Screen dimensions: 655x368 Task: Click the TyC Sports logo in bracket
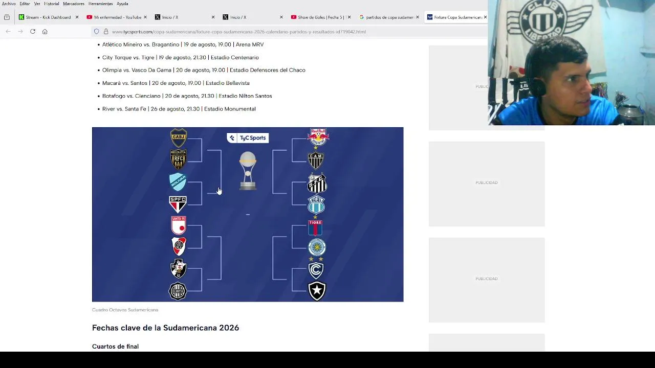click(248, 138)
